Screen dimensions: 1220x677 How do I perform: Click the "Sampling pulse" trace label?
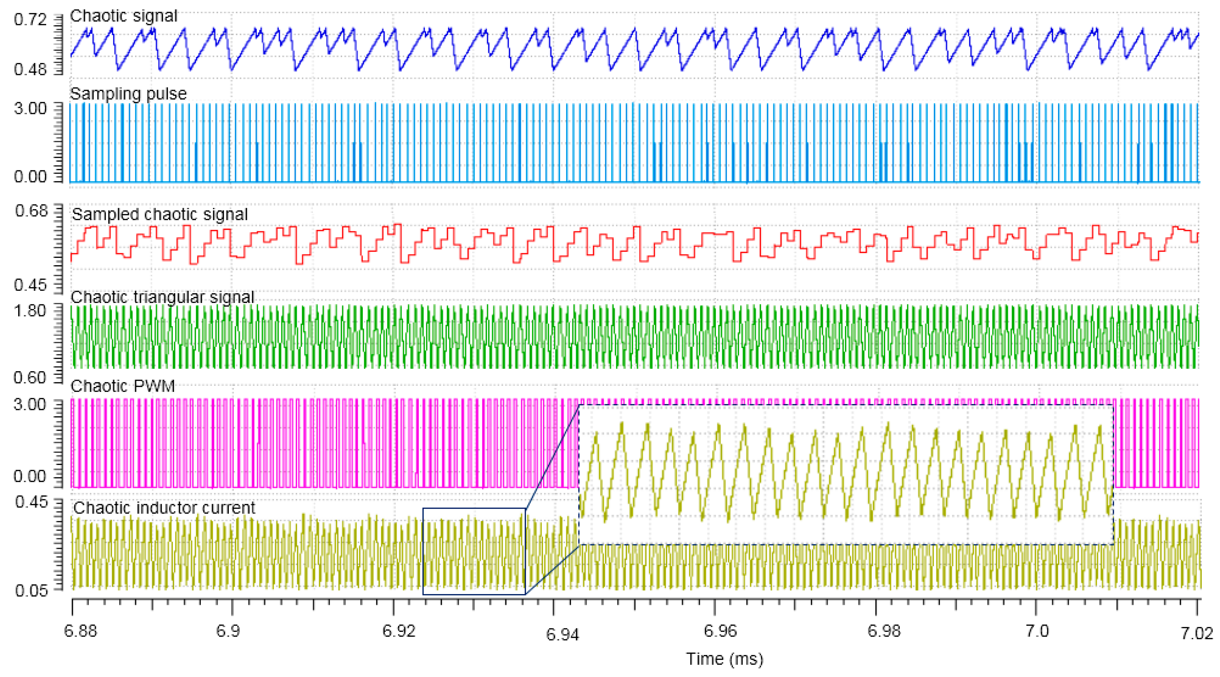pos(128,94)
